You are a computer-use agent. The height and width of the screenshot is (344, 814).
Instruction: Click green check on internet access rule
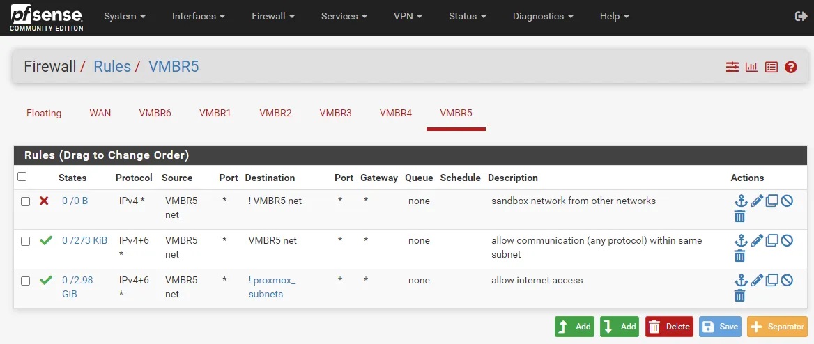pyautogui.click(x=46, y=280)
